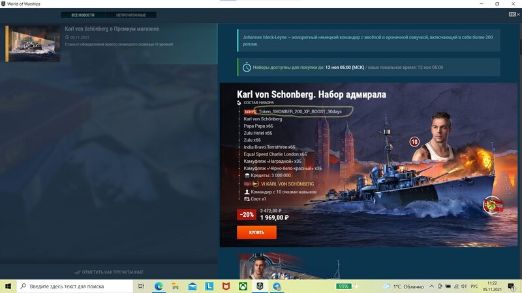Click the network Wi-Fi tray icon
The image size is (522, 293).
[456, 286]
